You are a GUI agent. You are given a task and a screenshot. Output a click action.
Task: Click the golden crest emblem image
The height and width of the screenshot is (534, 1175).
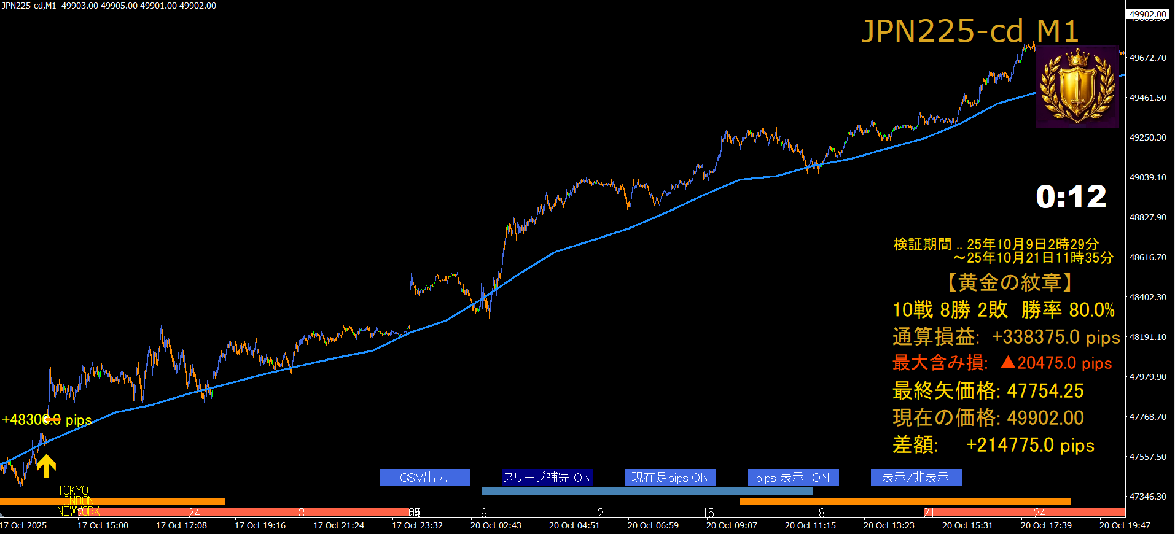pos(1077,86)
